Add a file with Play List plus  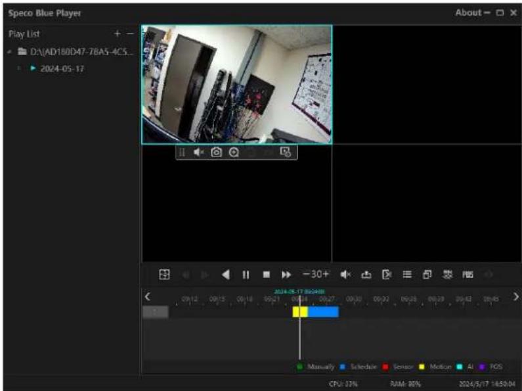click(117, 34)
